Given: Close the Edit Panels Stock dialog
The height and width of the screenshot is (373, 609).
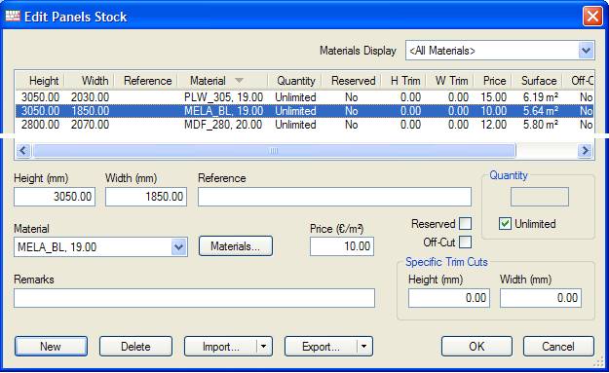Looking at the screenshot, I should click(x=592, y=17).
